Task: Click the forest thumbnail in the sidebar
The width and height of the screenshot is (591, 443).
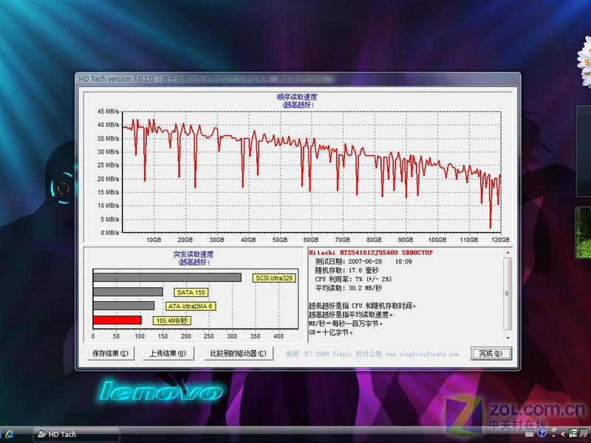Action: point(583,233)
